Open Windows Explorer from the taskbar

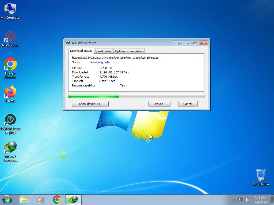click(24, 200)
